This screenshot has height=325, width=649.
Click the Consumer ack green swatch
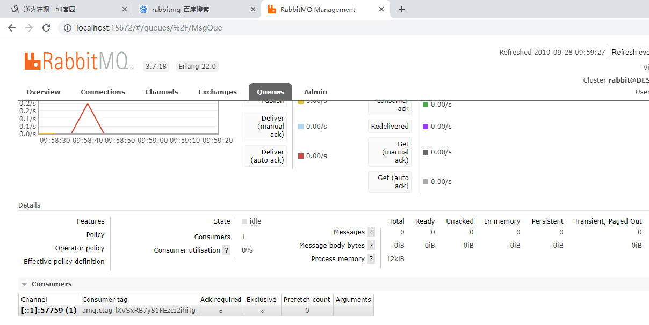coord(426,105)
